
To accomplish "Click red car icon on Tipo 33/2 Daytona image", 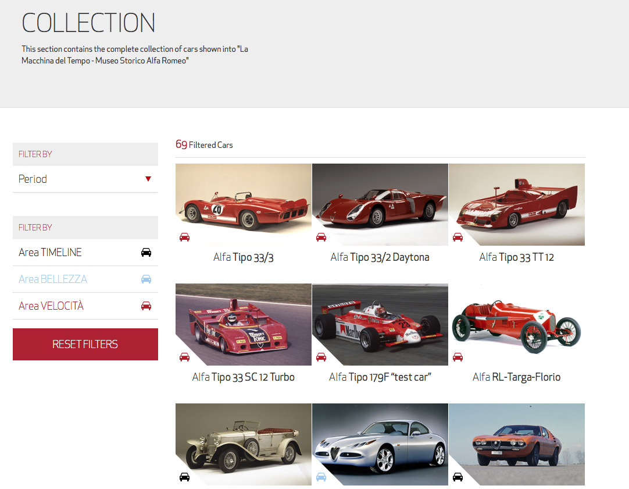I will pos(321,237).
